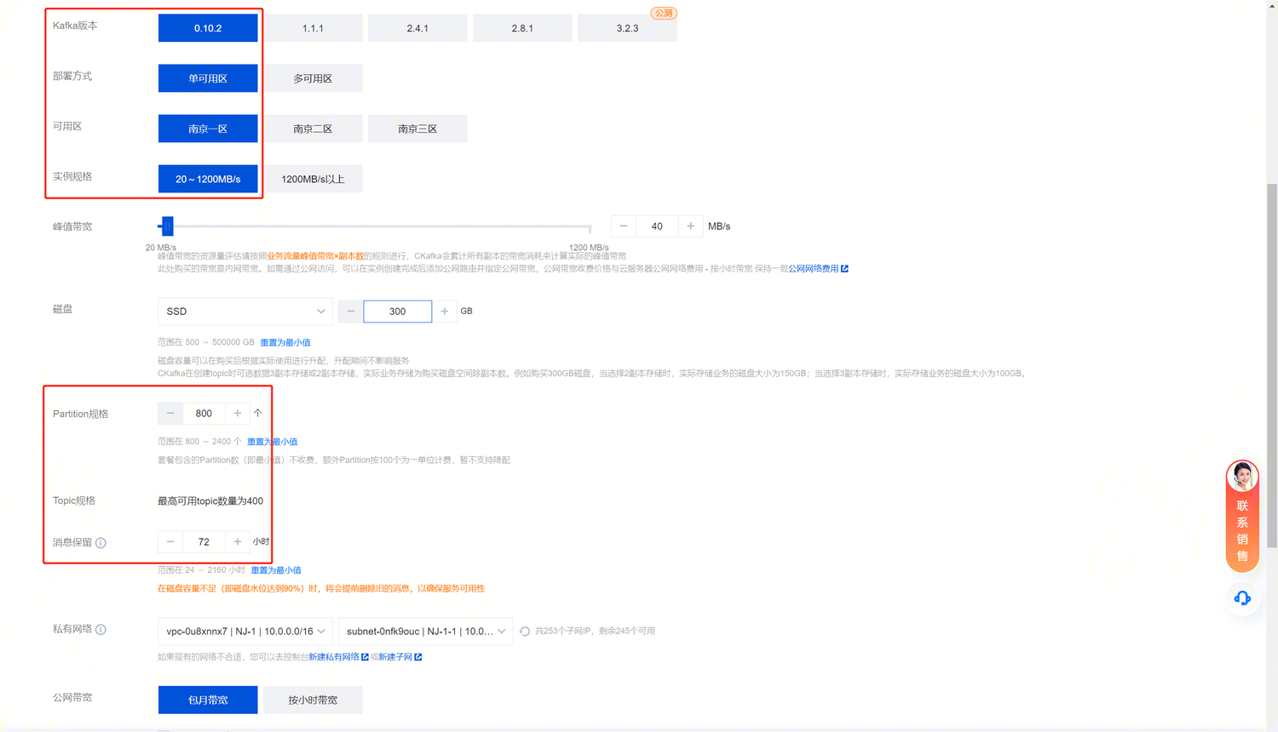Increase Partition count with plus icon

[238, 414]
